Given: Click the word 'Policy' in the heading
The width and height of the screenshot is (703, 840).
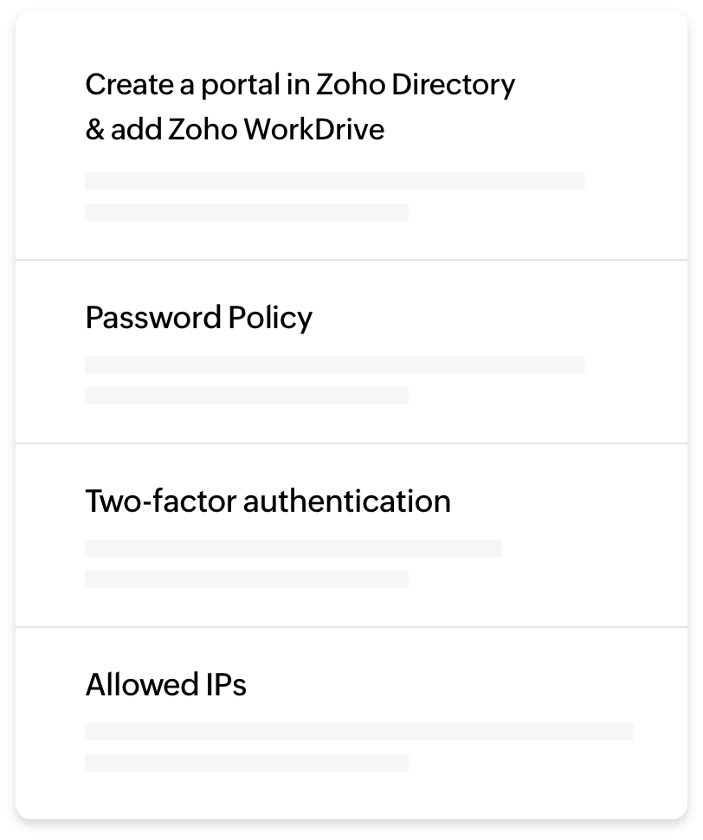Looking at the screenshot, I should 269,318.
